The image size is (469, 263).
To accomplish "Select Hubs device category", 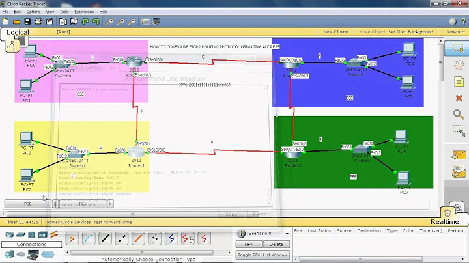I will (31, 235).
